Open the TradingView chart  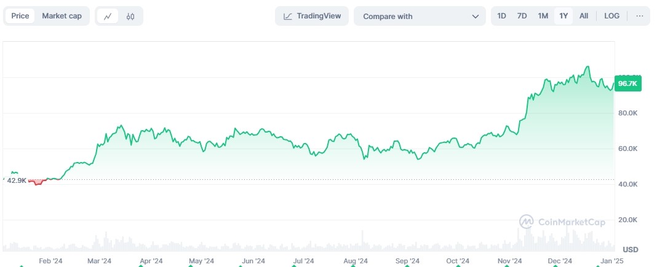(312, 16)
